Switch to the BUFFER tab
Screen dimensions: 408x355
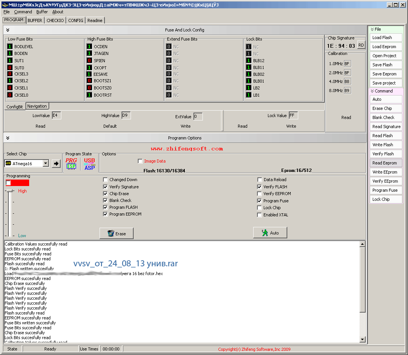[35, 20]
